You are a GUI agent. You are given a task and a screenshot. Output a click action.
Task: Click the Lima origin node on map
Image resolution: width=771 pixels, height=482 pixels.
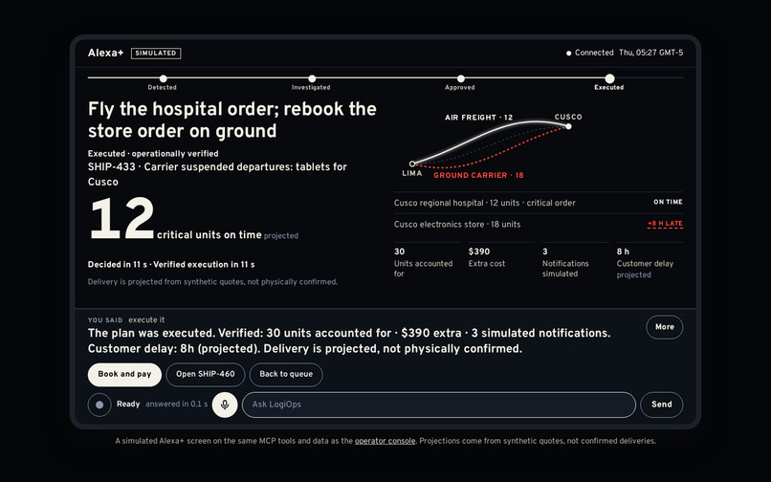(x=412, y=164)
